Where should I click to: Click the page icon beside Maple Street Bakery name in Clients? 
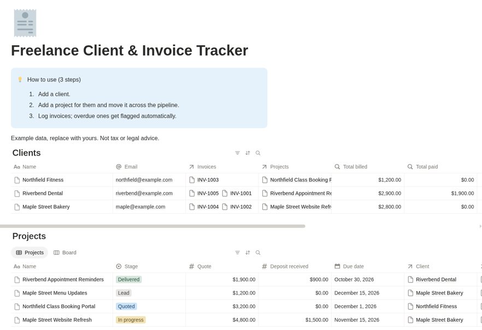(17, 207)
